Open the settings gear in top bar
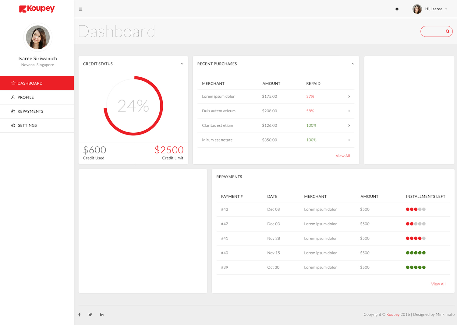Image resolution: width=457 pixels, height=325 pixels. [397, 9]
